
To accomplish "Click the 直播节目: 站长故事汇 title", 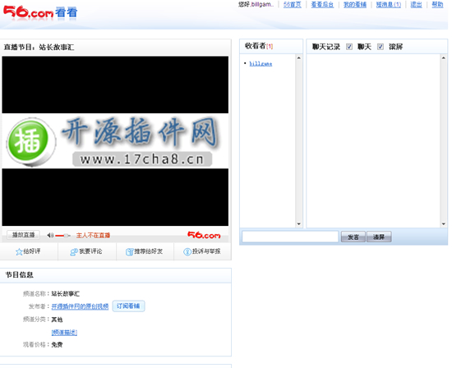I will (x=39, y=47).
